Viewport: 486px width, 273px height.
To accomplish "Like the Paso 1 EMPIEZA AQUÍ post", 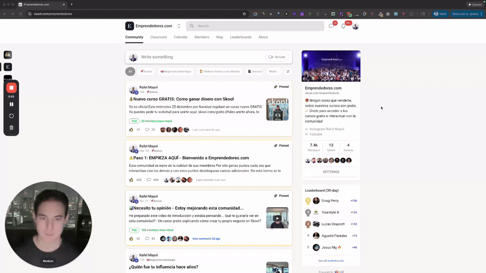I will (131, 180).
